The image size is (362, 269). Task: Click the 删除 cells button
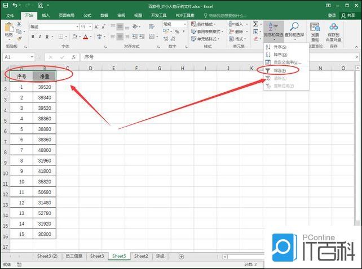[238, 32]
